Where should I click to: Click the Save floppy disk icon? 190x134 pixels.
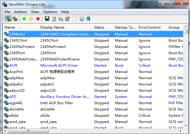pos(47,19)
